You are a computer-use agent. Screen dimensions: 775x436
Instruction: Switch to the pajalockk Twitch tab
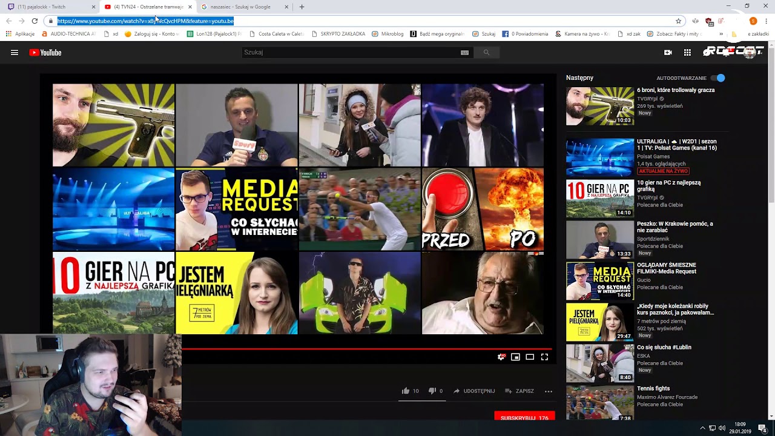(x=52, y=7)
